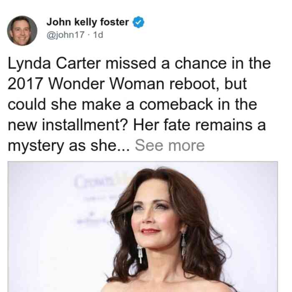Screen dimensions: 292x292
Task: Click the words 'Her fate' in the post
Action: pyautogui.click(x=161, y=125)
